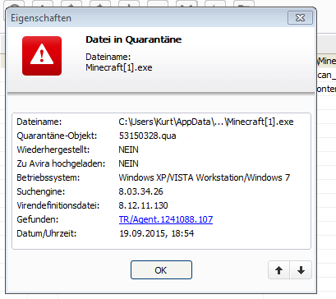336x299 pixels.
Task: Click the virus definition version 8.12.11.130
Action: (143, 205)
